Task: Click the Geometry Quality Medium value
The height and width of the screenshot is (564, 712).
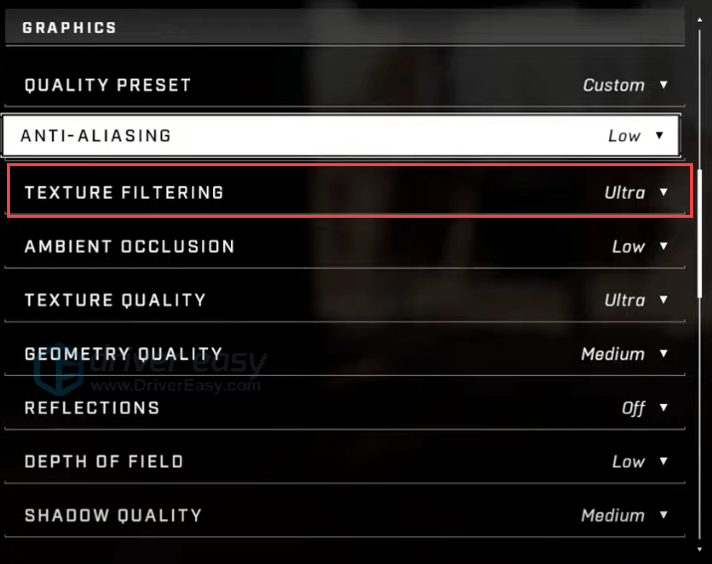Action: tap(612, 353)
